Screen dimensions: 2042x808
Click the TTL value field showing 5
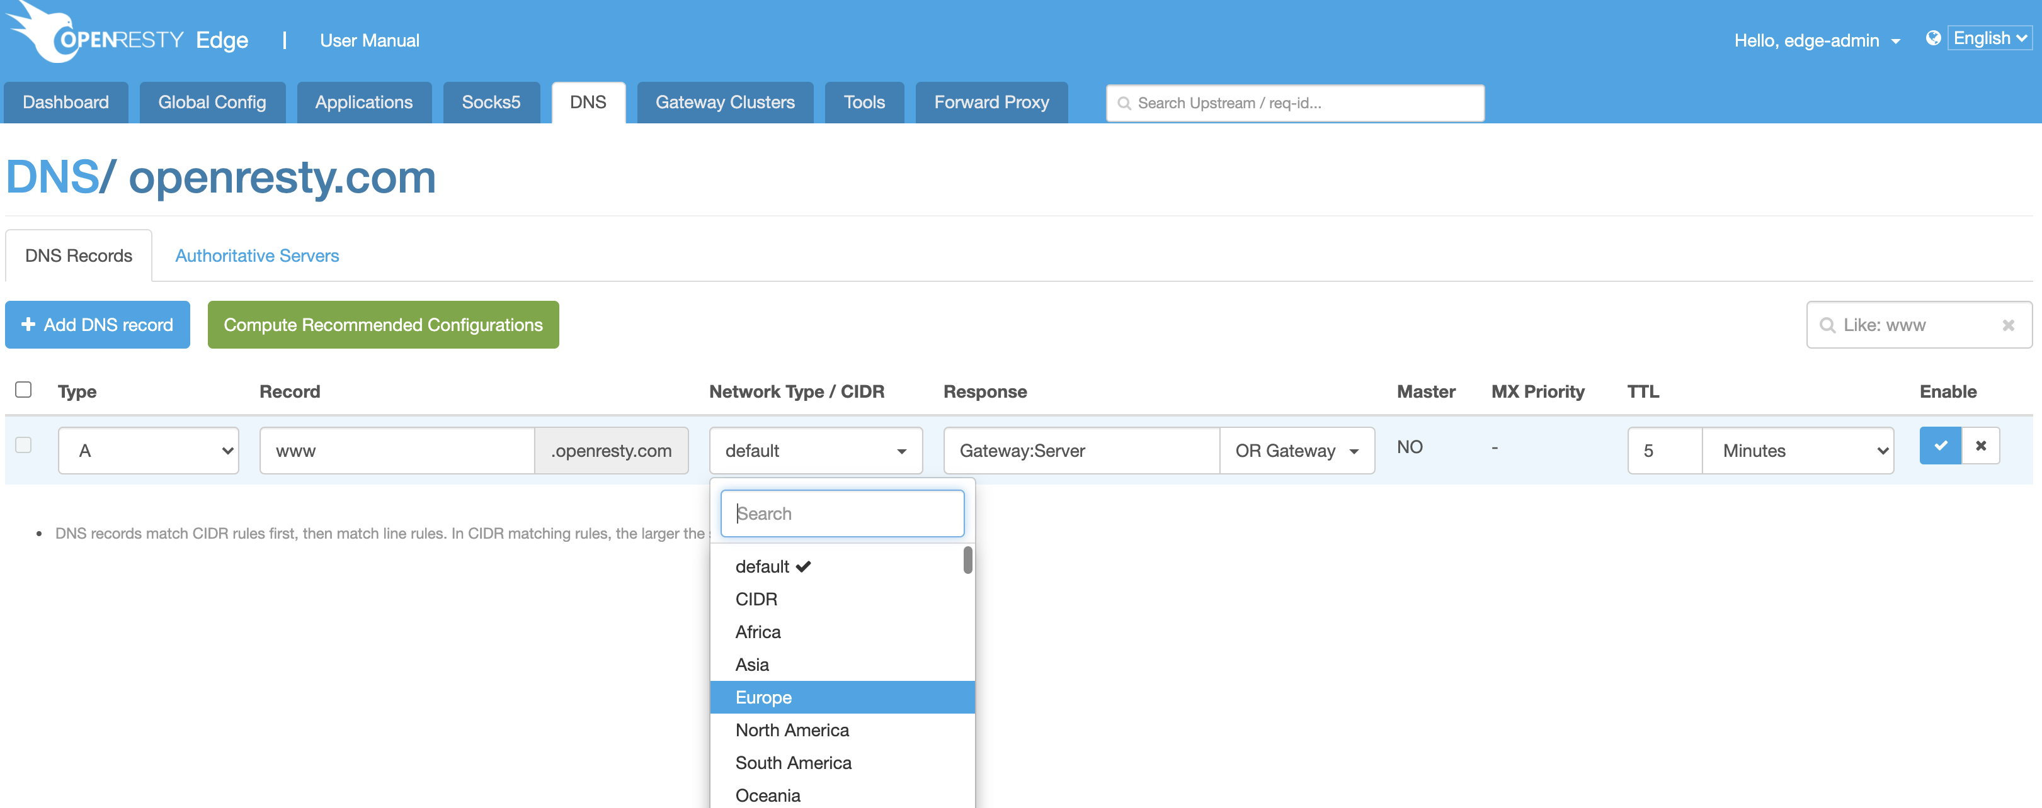(1665, 451)
